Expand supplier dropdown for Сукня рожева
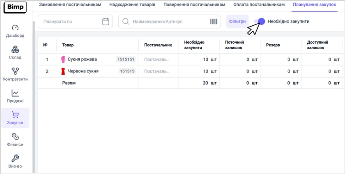The image size is (345, 174). [157, 59]
